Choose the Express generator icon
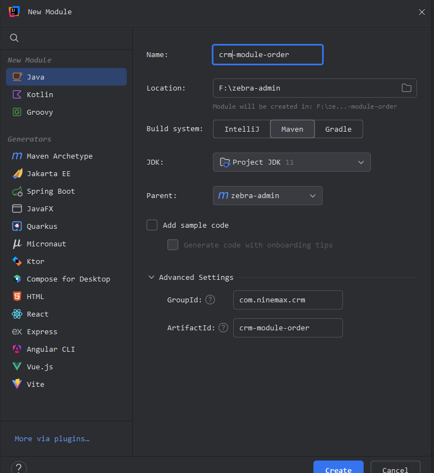434x473 pixels. click(x=17, y=331)
